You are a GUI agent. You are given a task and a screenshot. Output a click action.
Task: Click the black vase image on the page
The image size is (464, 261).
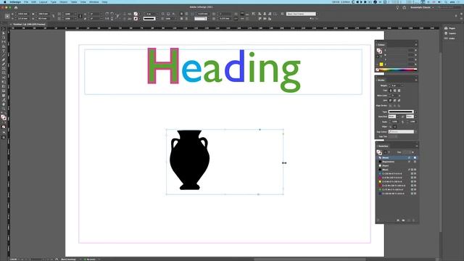pyautogui.click(x=189, y=159)
